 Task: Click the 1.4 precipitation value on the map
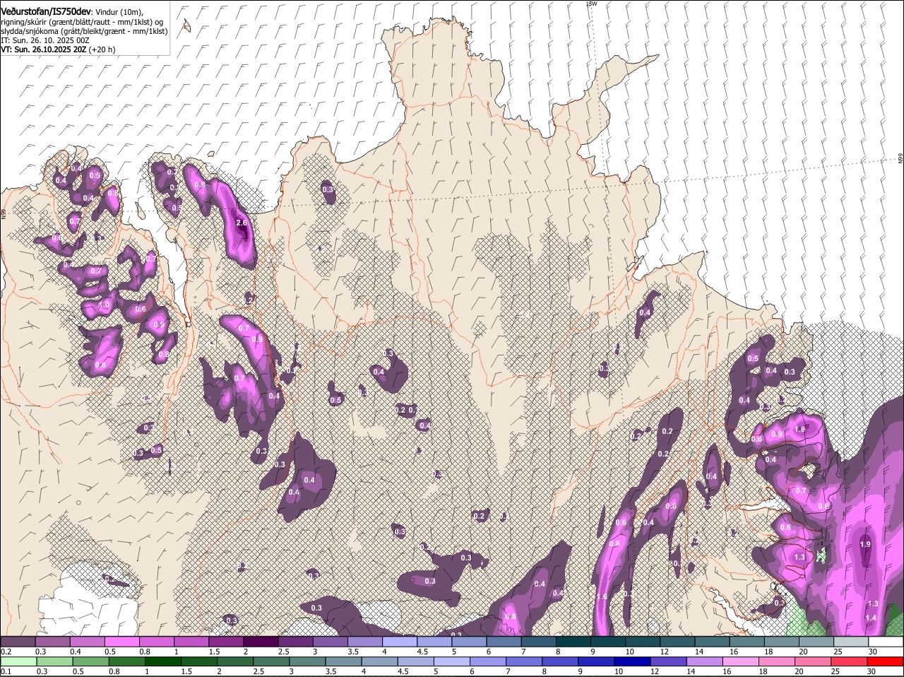pyautogui.click(x=871, y=618)
